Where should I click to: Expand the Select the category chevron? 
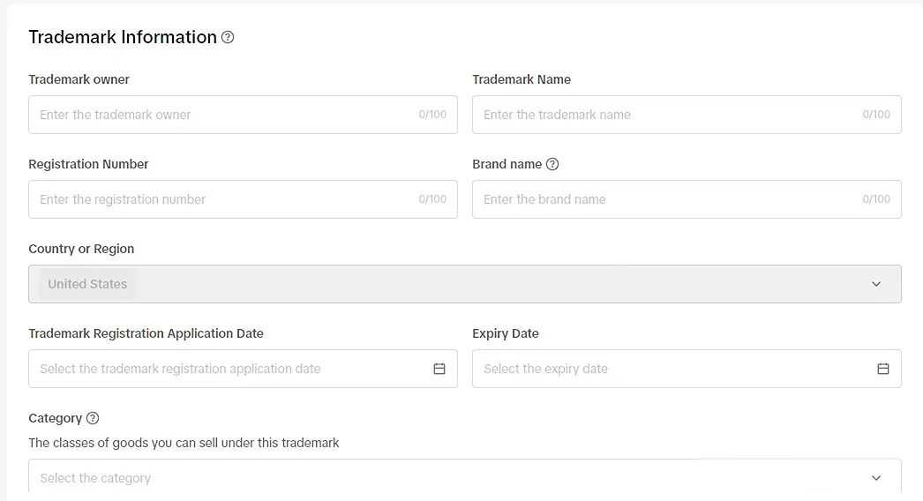[x=876, y=478]
